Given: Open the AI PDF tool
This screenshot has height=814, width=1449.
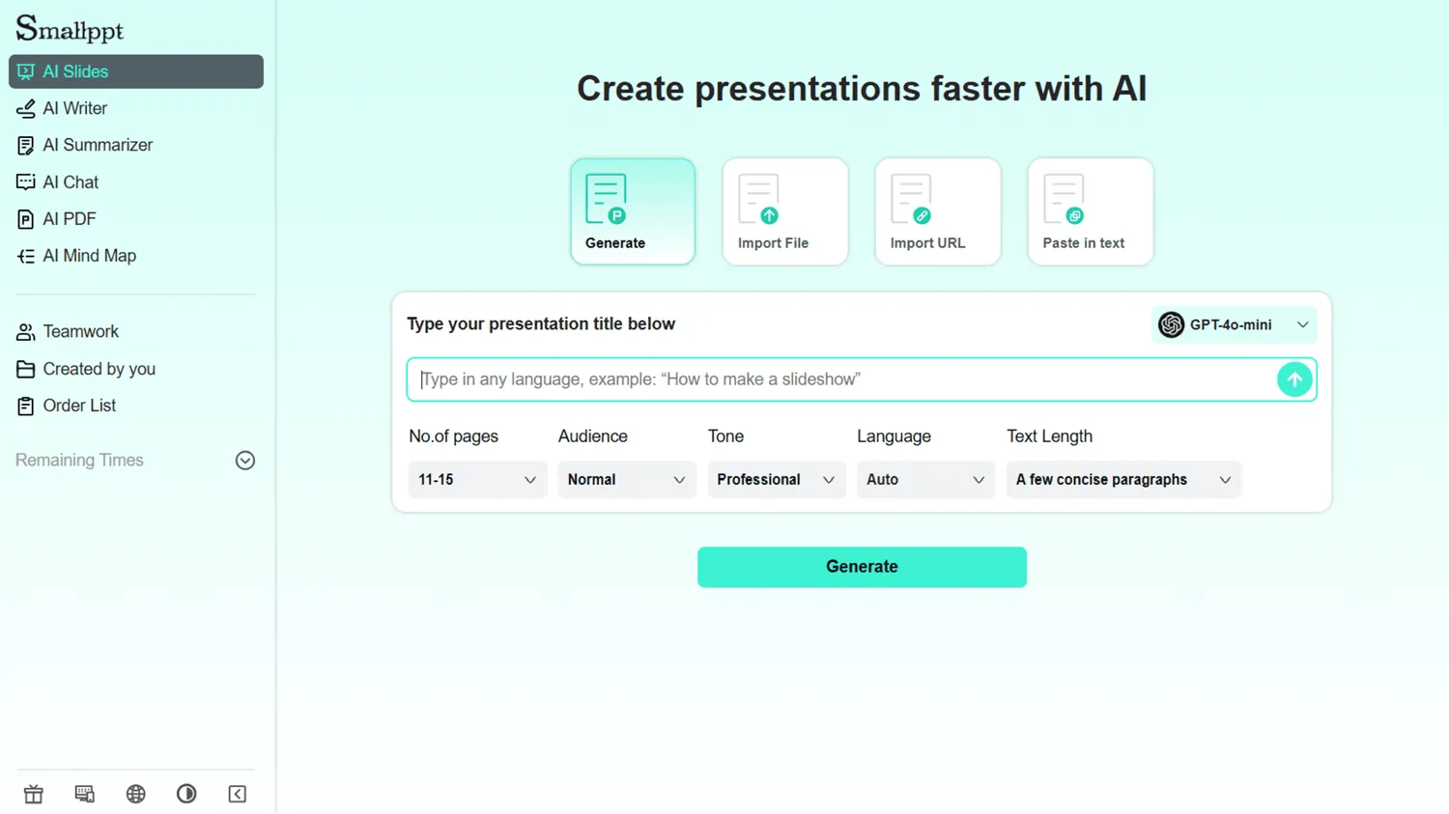Looking at the screenshot, I should click(68, 218).
